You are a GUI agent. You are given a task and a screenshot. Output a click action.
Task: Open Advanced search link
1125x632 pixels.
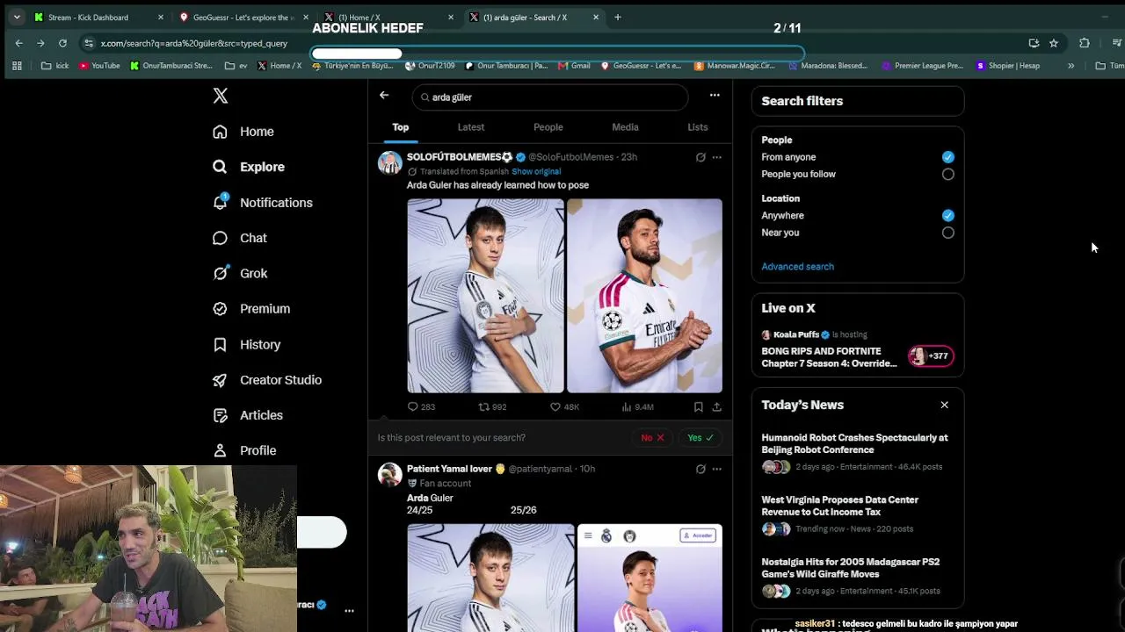[797, 267]
